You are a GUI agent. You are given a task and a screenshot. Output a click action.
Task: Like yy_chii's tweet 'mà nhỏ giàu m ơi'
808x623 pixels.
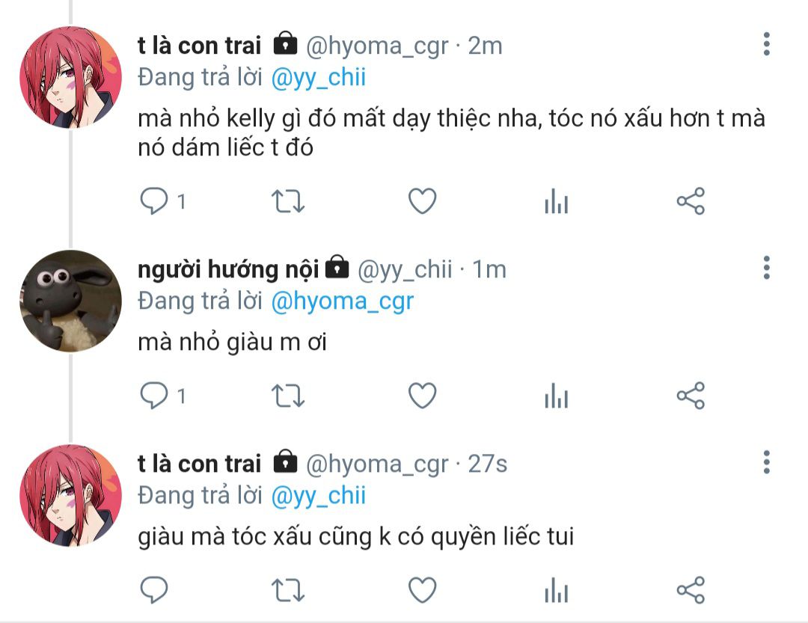(423, 396)
